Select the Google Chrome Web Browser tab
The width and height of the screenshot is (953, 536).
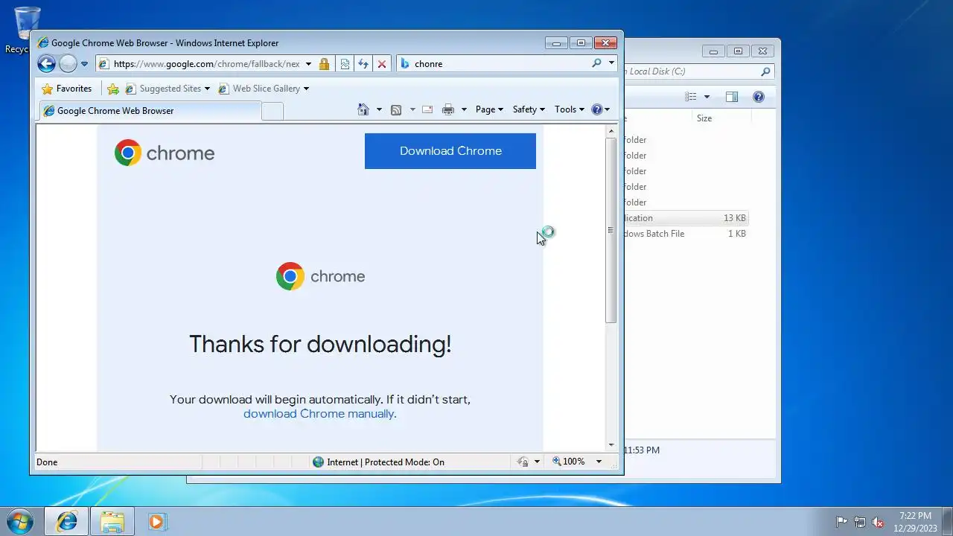(x=150, y=111)
